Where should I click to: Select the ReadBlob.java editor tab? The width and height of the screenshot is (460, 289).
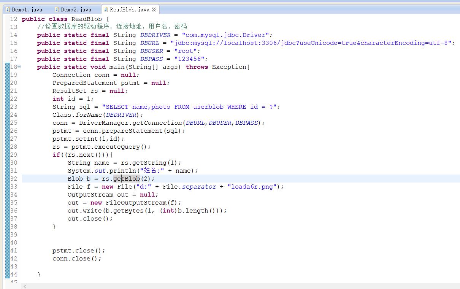click(x=130, y=10)
